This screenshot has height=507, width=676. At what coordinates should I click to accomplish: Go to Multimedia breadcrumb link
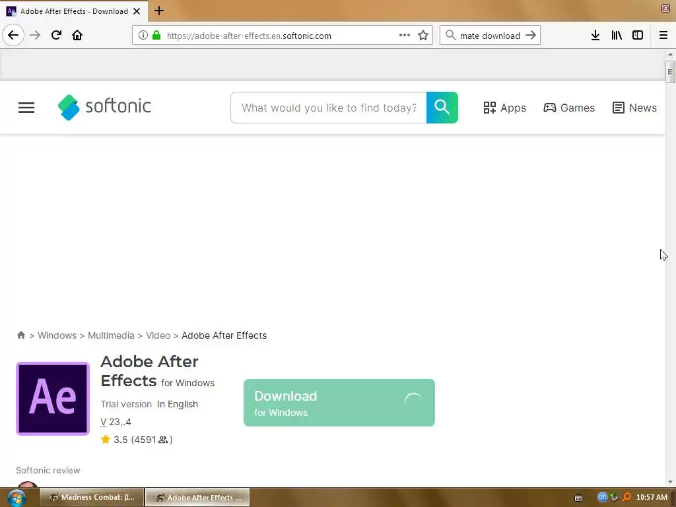[x=111, y=335]
